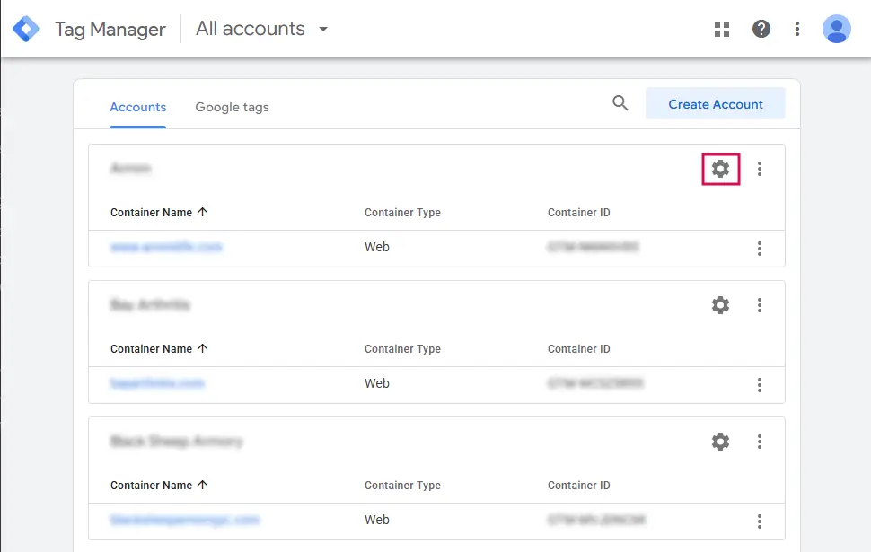Switch to the Google tags tab
Screen dimensions: 871x552
click(232, 107)
